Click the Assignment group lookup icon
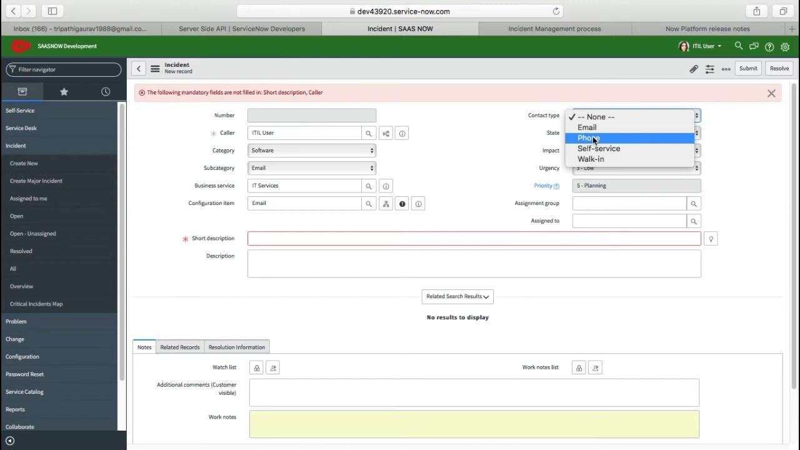The width and height of the screenshot is (800, 450). pyautogui.click(x=694, y=203)
